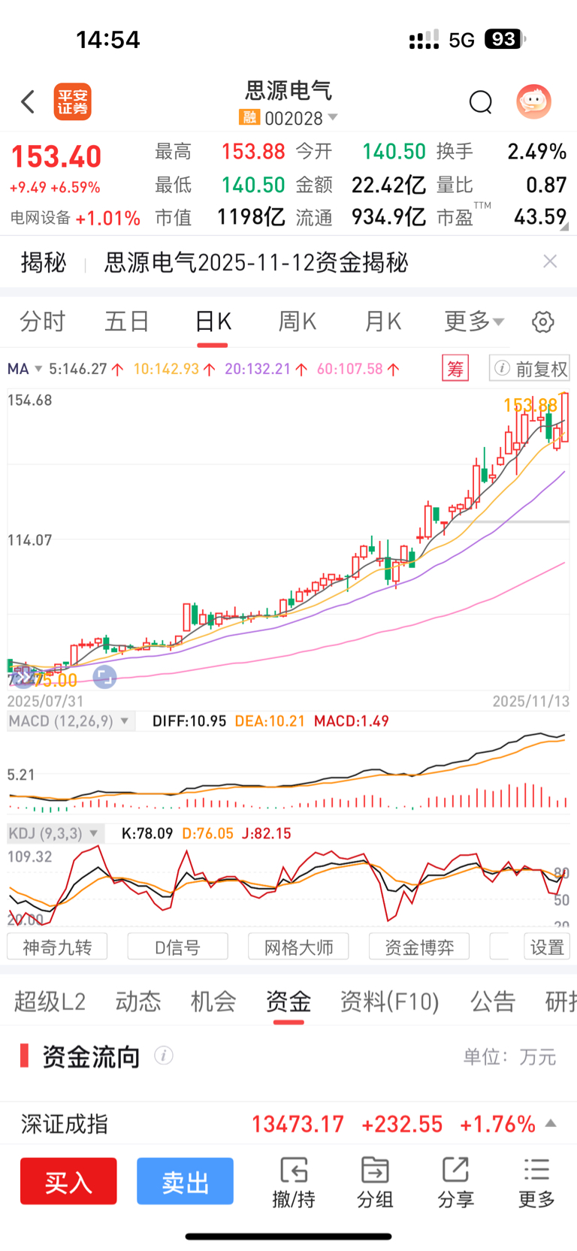The image size is (577, 1251).
Task: Close the 揭秘 banner with X
Action: pos(550,261)
